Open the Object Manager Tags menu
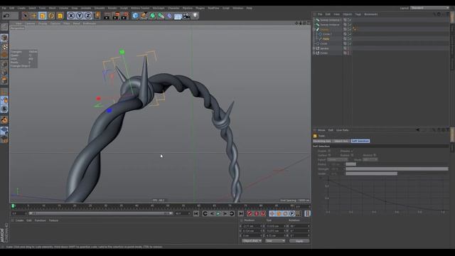Viewport: 455px width, 256px height. pyautogui.click(x=358, y=14)
